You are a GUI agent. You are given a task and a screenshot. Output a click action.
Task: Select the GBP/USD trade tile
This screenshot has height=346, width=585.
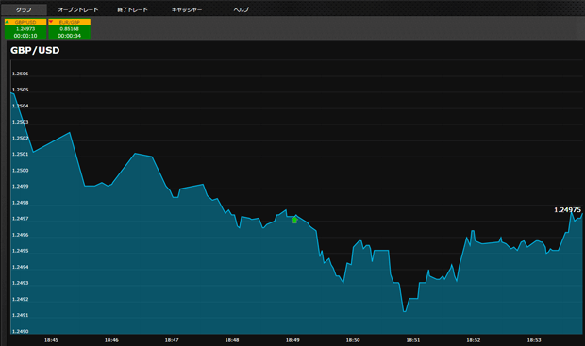point(25,28)
